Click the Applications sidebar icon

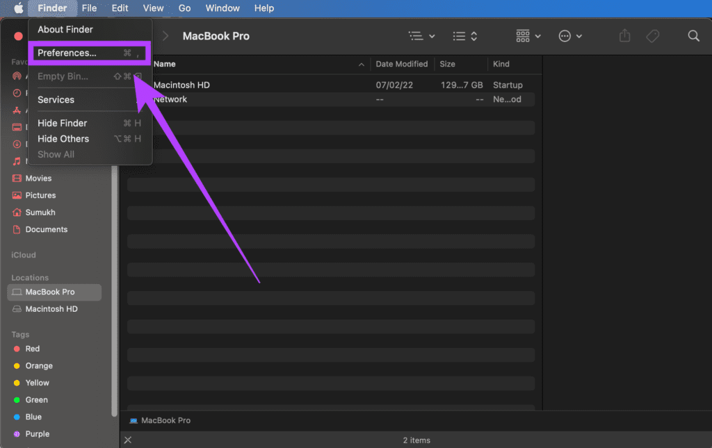point(17,110)
